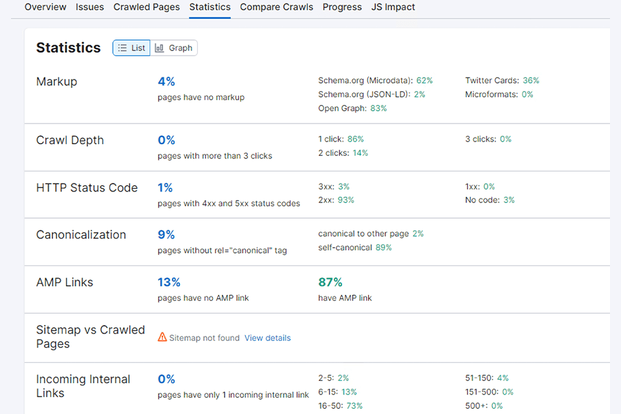Click 87% have AMP link value
The image size is (621, 414).
(x=330, y=282)
